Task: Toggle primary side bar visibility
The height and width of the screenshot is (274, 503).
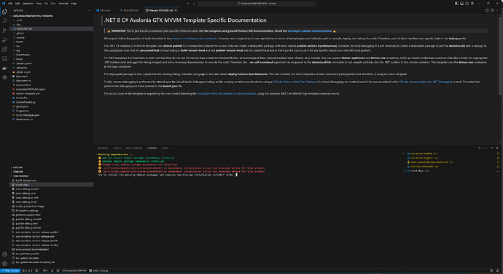Action: pos(457,3)
